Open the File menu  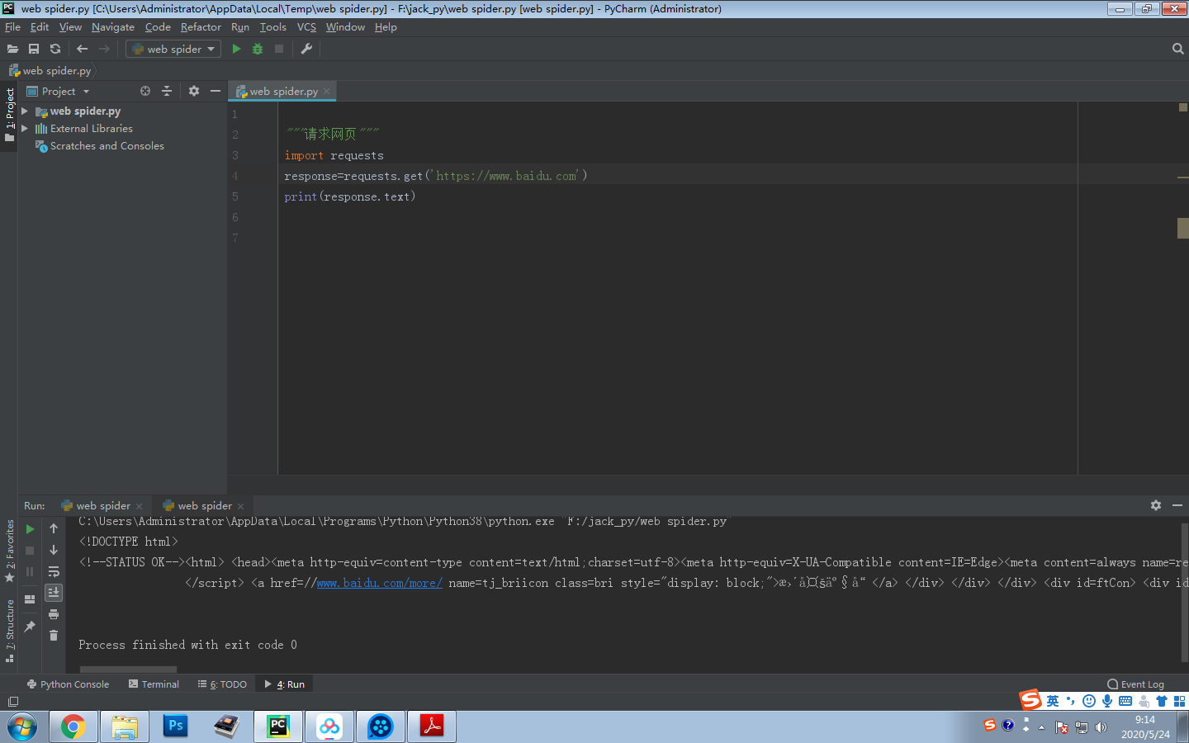pyautogui.click(x=12, y=27)
